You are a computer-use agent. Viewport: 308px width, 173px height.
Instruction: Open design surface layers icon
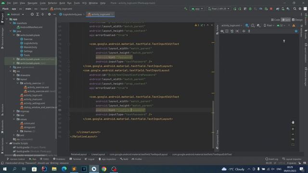[247, 25]
